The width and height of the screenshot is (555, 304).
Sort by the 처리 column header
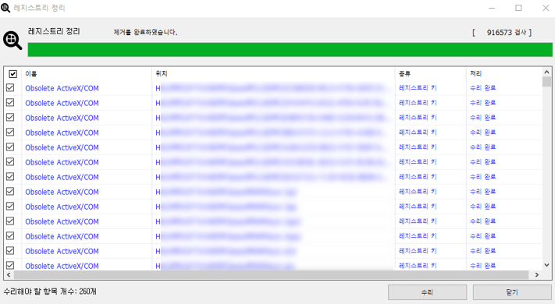click(x=504, y=73)
